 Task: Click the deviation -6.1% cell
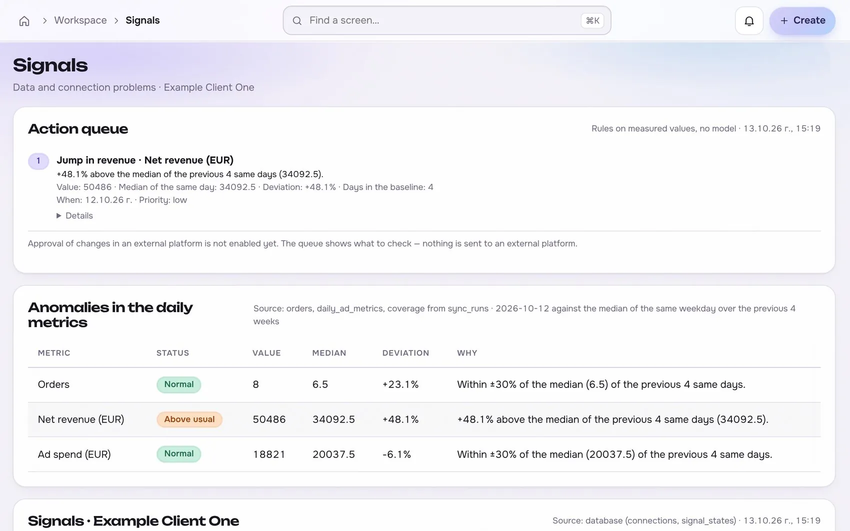[396, 454]
